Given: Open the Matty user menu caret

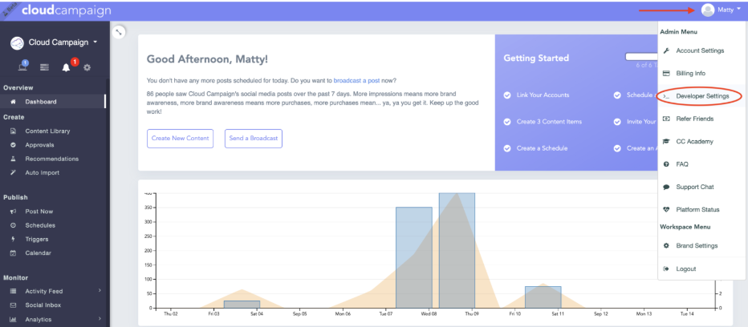Looking at the screenshot, I should tap(739, 9).
